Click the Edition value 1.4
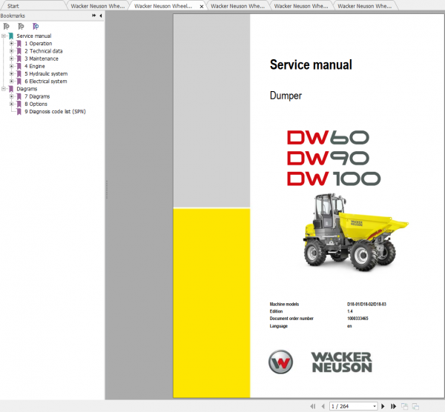Viewport: 445px width, 412px height. (x=350, y=311)
